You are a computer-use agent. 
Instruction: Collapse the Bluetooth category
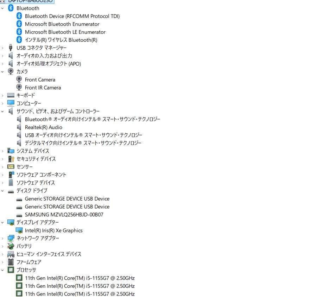click(2, 8)
